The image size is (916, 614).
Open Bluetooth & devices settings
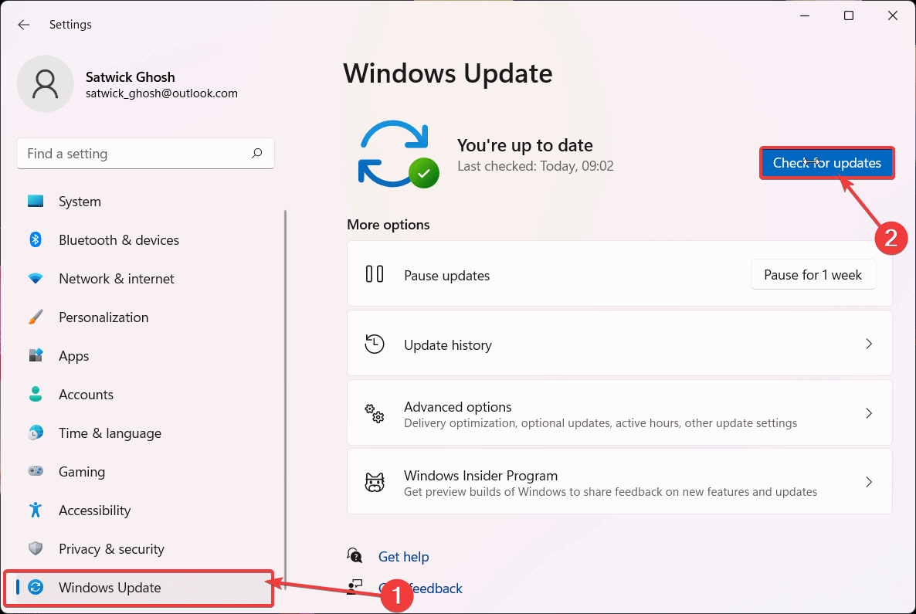click(x=145, y=240)
